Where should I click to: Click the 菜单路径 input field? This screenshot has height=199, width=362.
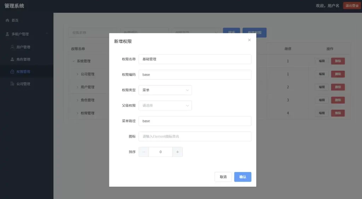click(x=195, y=121)
